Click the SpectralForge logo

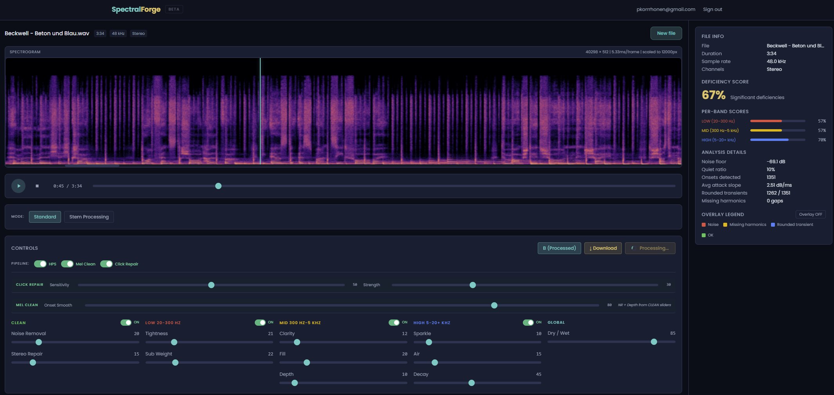tap(136, 9)
